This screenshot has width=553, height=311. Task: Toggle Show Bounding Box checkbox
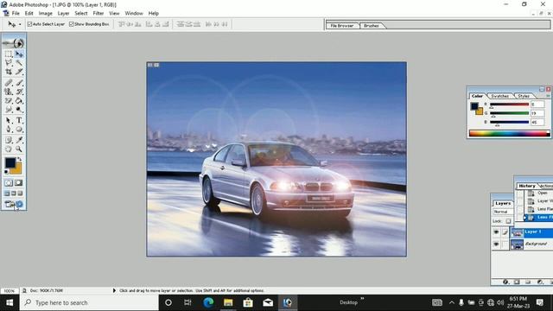[72, 24]
